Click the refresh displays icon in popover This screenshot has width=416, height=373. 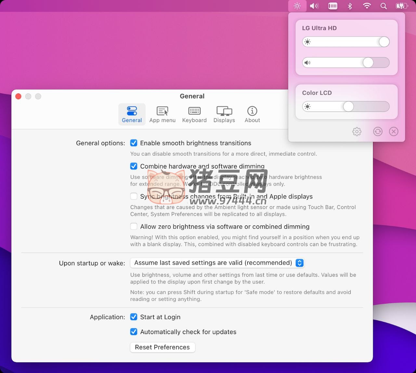coord(378,131)
